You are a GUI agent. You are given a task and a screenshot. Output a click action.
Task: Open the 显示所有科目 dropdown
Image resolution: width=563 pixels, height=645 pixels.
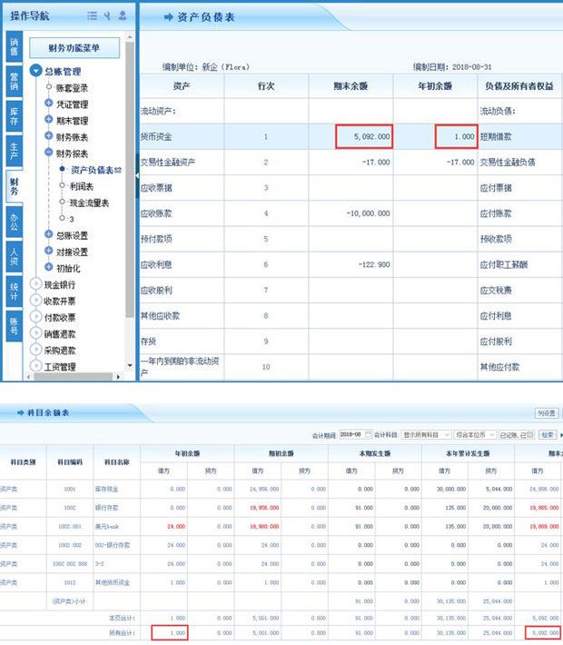click(x=427, y=435)
